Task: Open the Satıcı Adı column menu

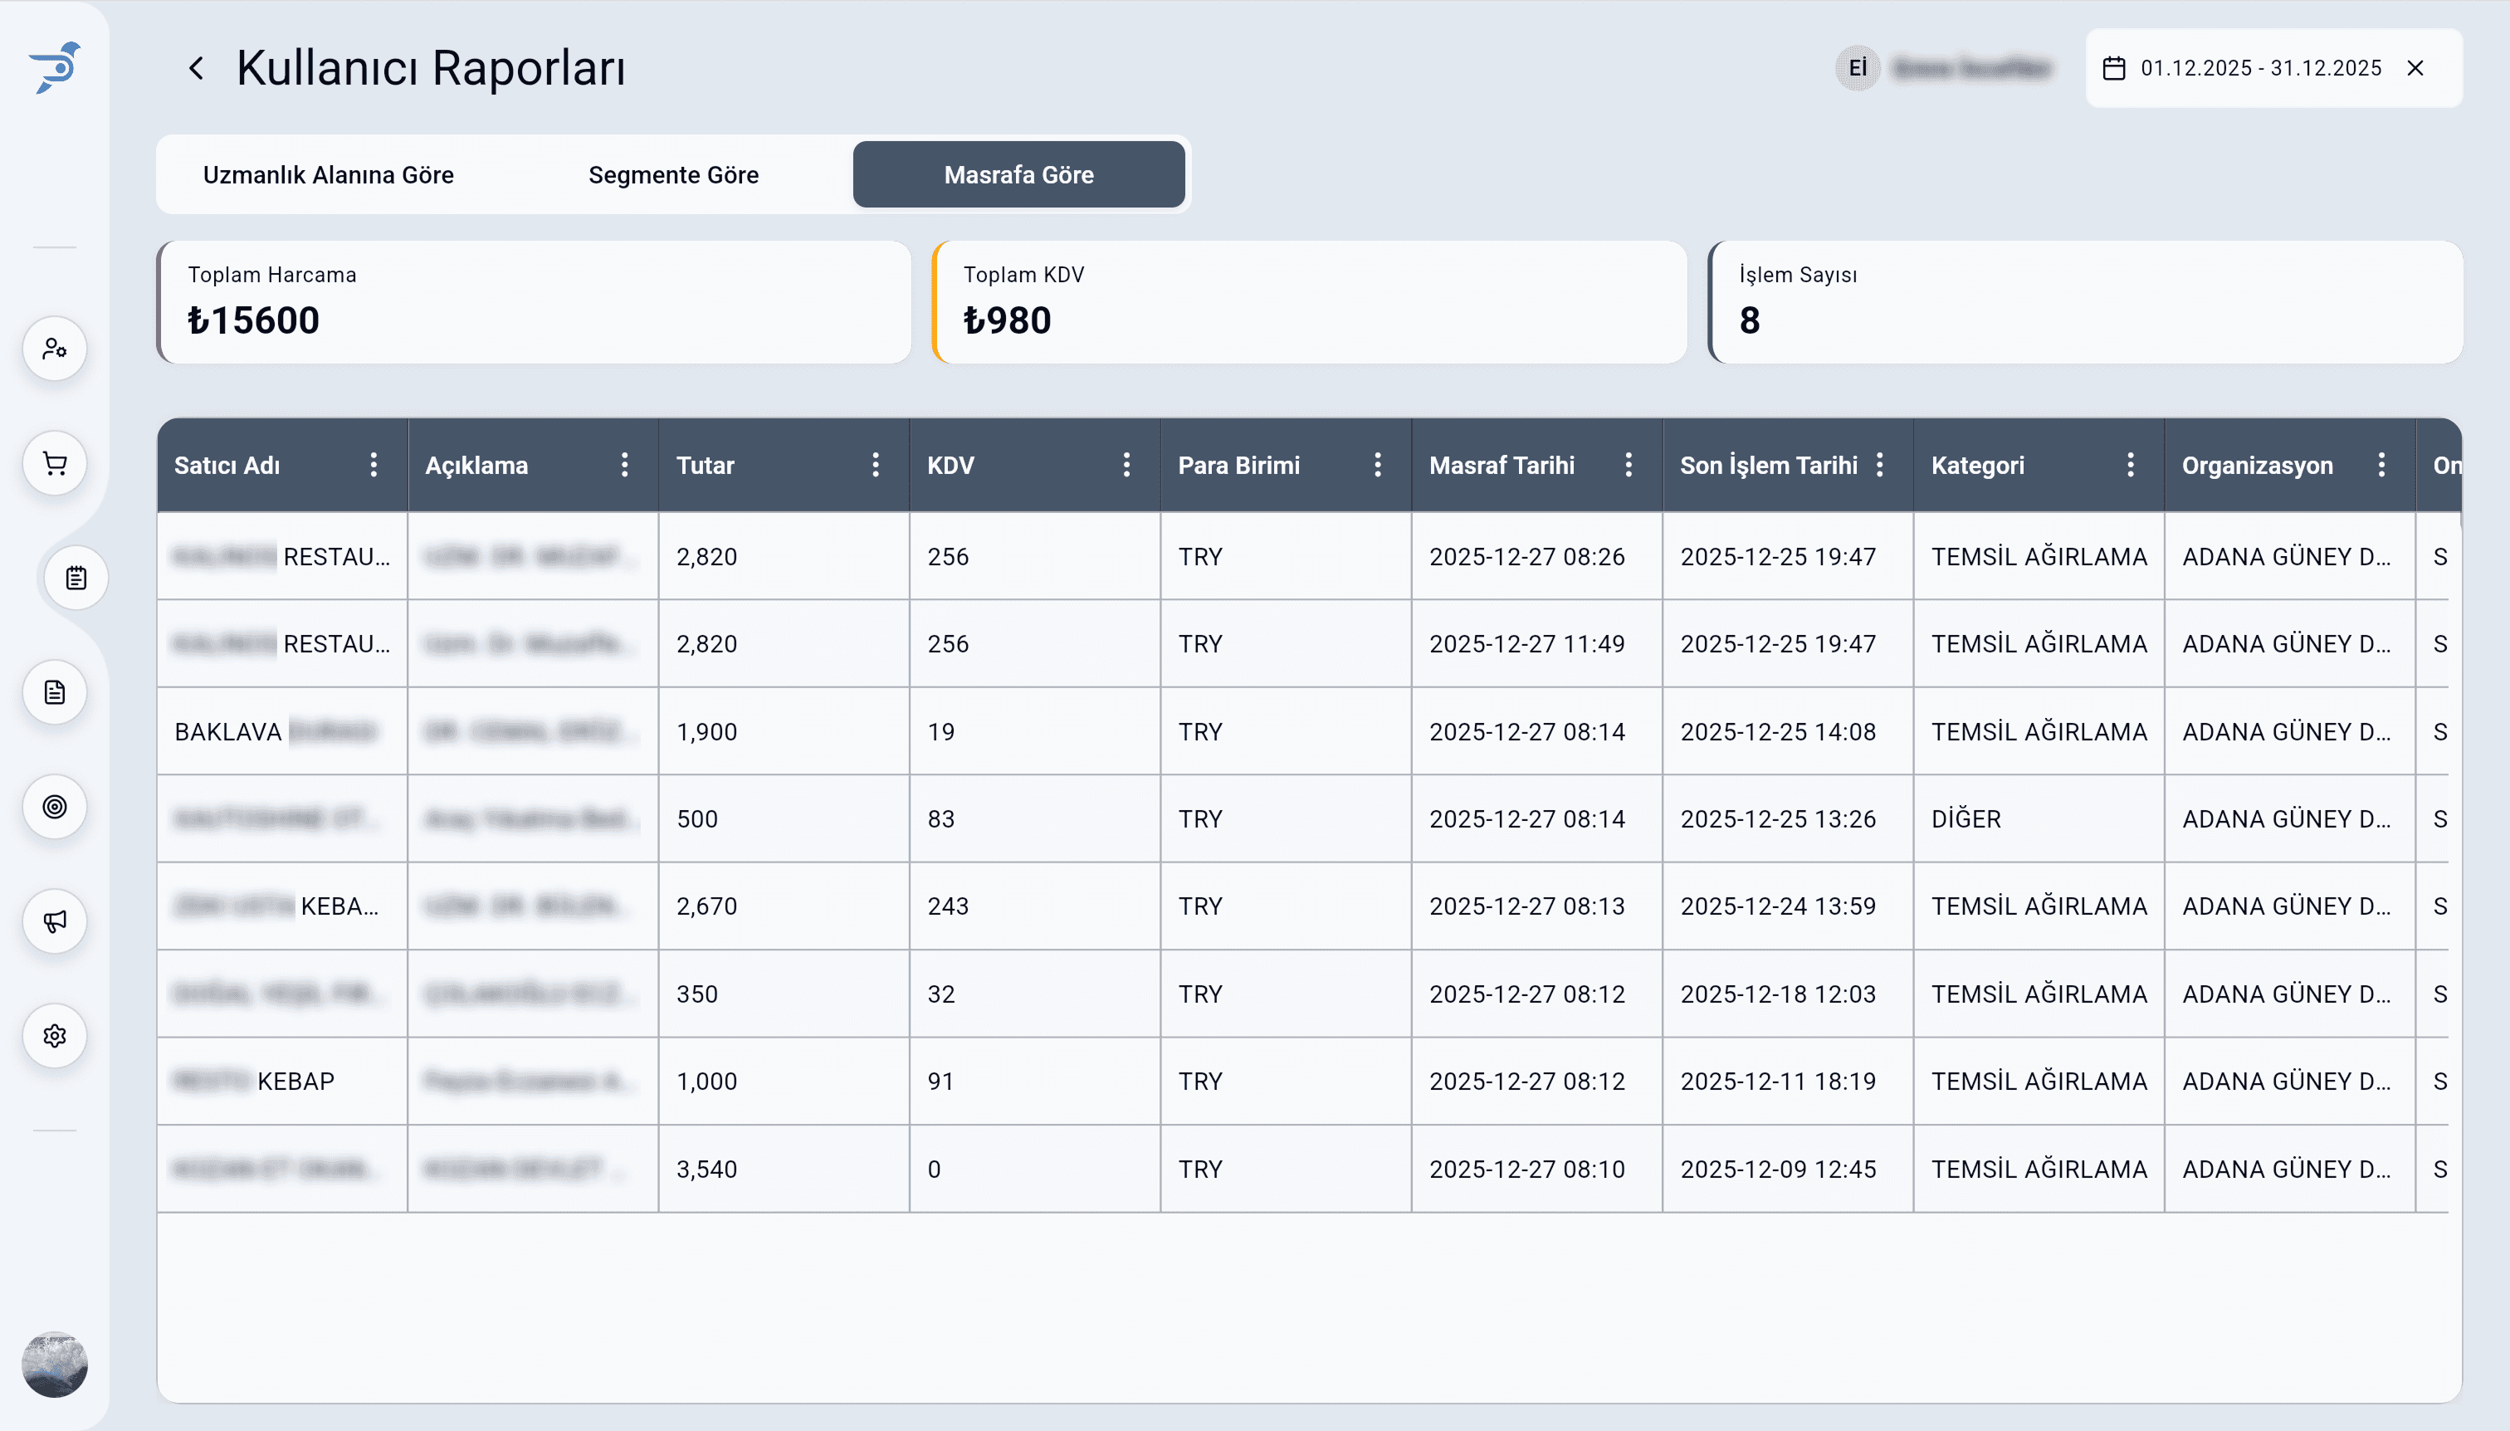Action: (x=374, y=465)
